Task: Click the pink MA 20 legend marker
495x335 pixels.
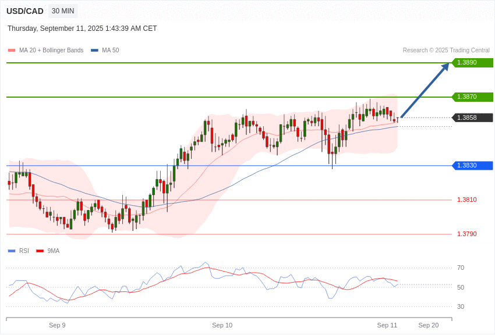Action: [12, 51]
